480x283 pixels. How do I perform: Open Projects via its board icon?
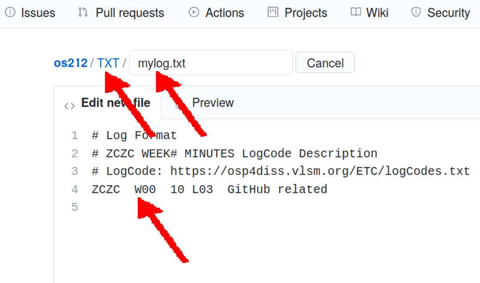(x=273, y=12)
